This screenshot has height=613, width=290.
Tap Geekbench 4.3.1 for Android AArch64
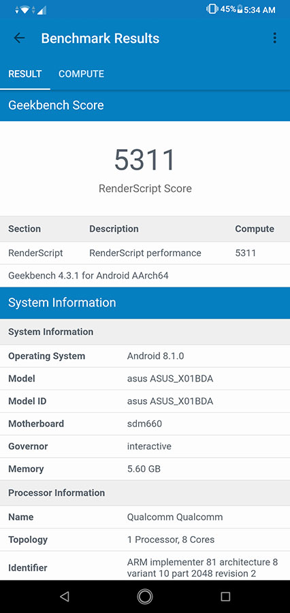tap(88, 276)
